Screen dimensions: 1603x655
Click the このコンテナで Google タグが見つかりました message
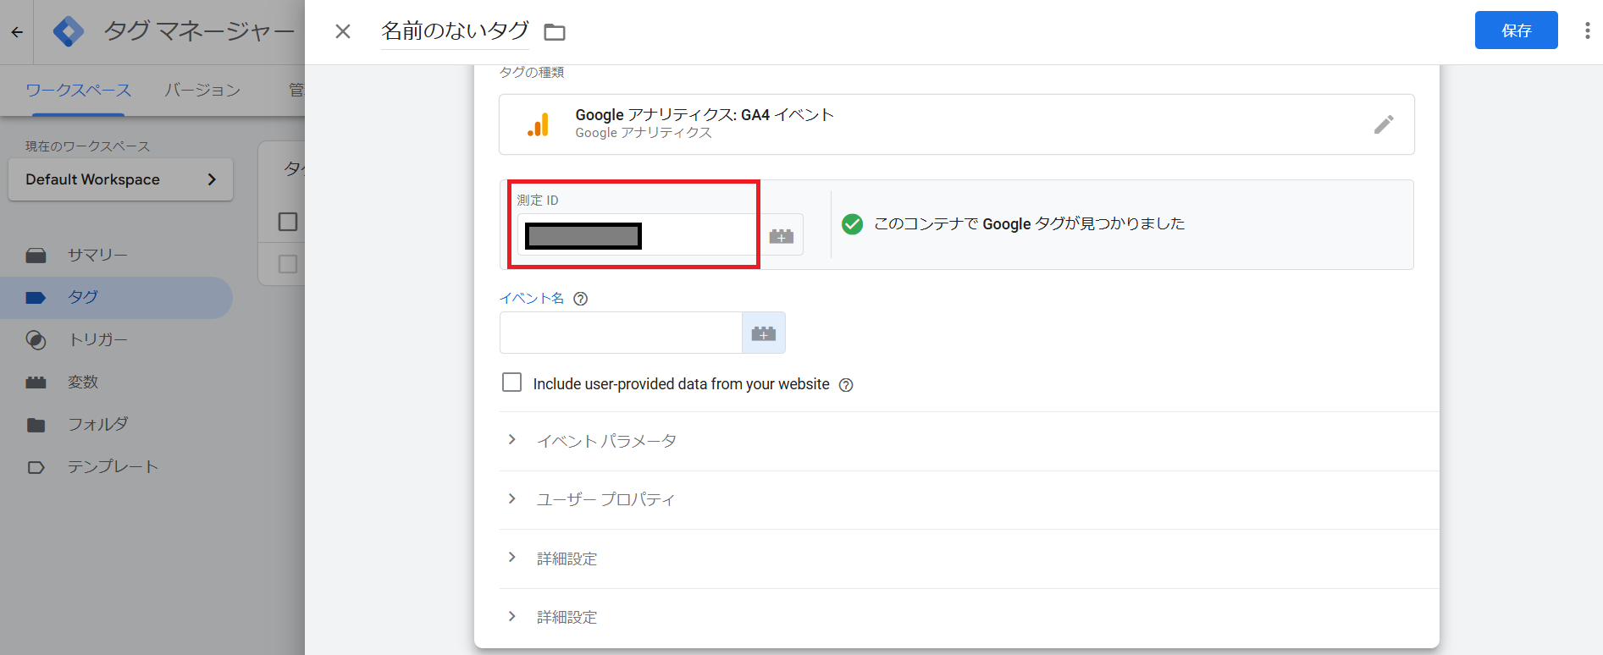(1029, 223)
